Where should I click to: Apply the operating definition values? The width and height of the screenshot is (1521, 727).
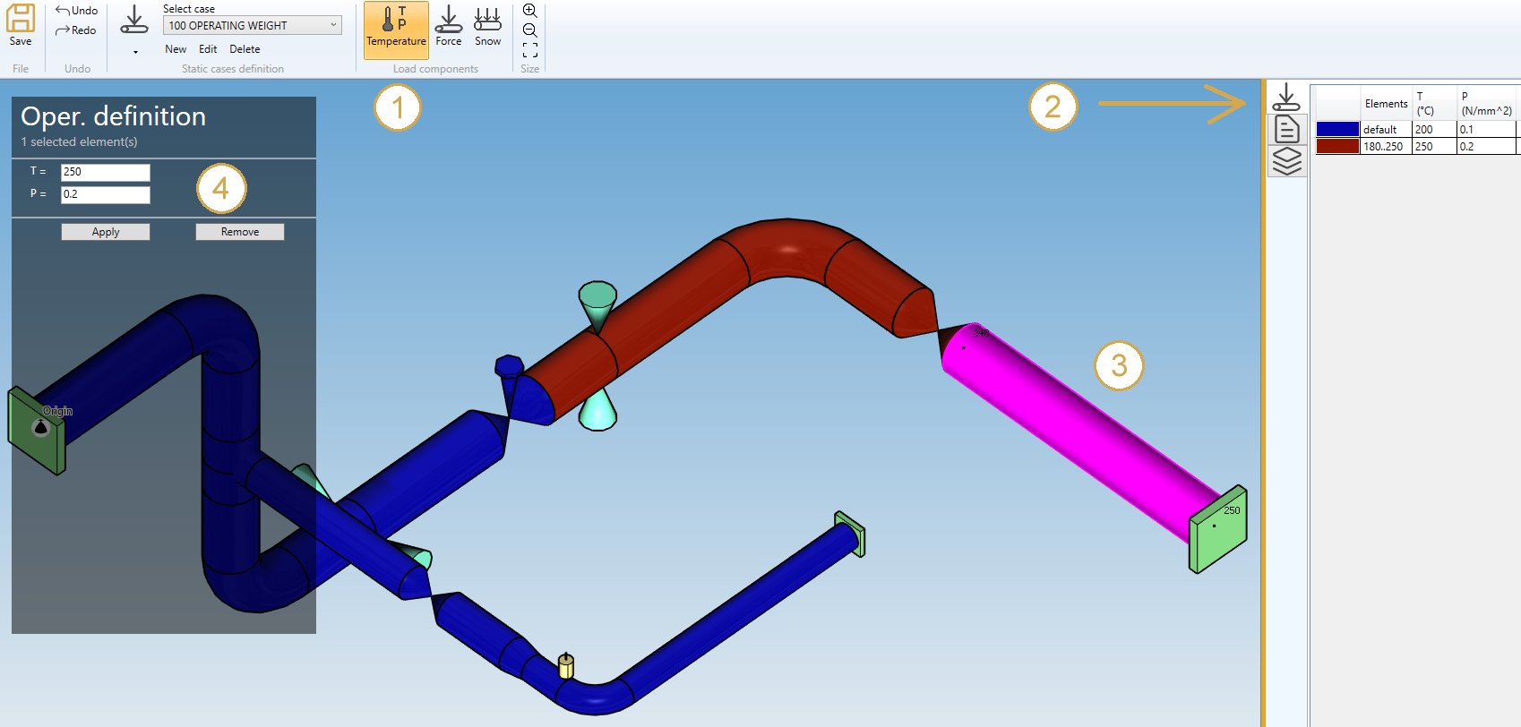pyautogui.click(x=106, y=232)
